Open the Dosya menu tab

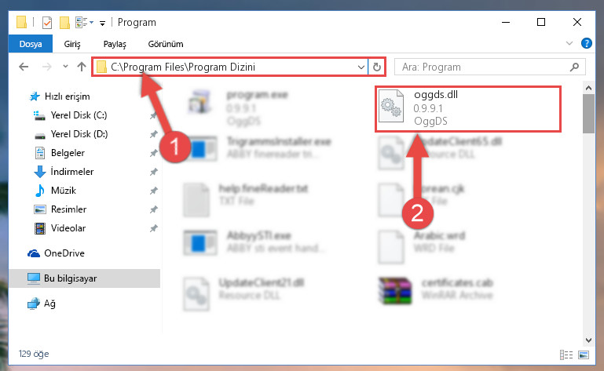tap(31, 44)
